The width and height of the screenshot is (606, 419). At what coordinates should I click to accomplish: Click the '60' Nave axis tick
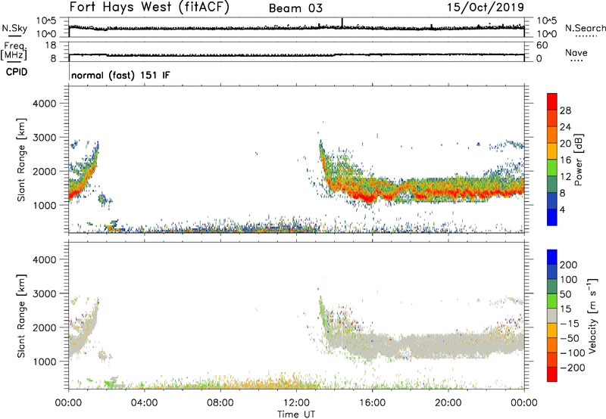click(542, 45)
